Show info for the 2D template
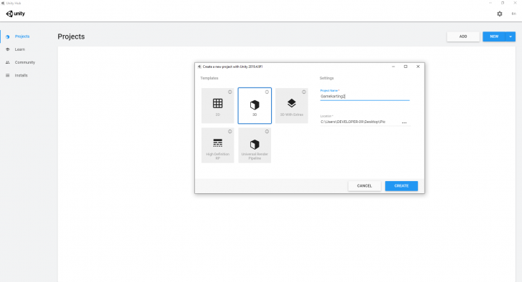The image size is (522, 282). point(229,92)
